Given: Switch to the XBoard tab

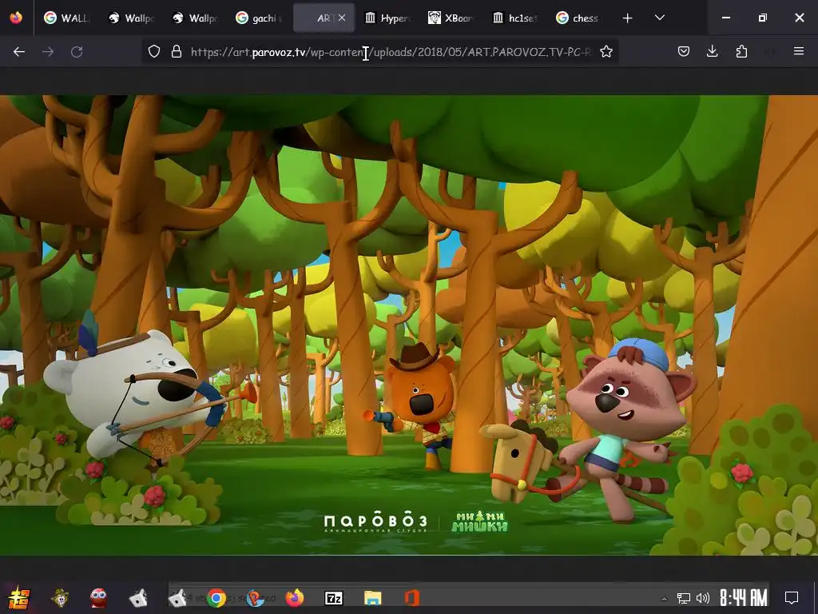Looking at the screenshot, I should pos(452,18).
